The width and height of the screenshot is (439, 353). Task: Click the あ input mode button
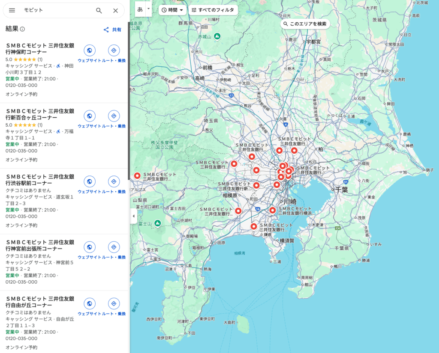[140, 9]
